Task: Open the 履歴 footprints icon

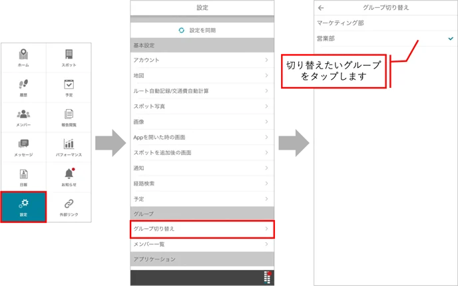Action: (23, 84)
